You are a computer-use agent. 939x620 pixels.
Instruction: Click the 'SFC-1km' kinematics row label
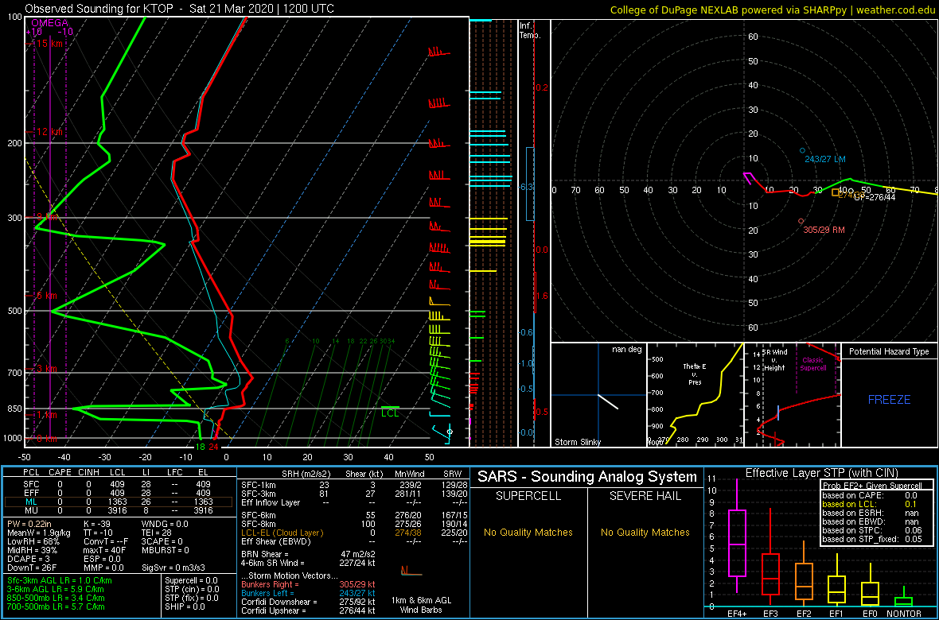point(258,484)
